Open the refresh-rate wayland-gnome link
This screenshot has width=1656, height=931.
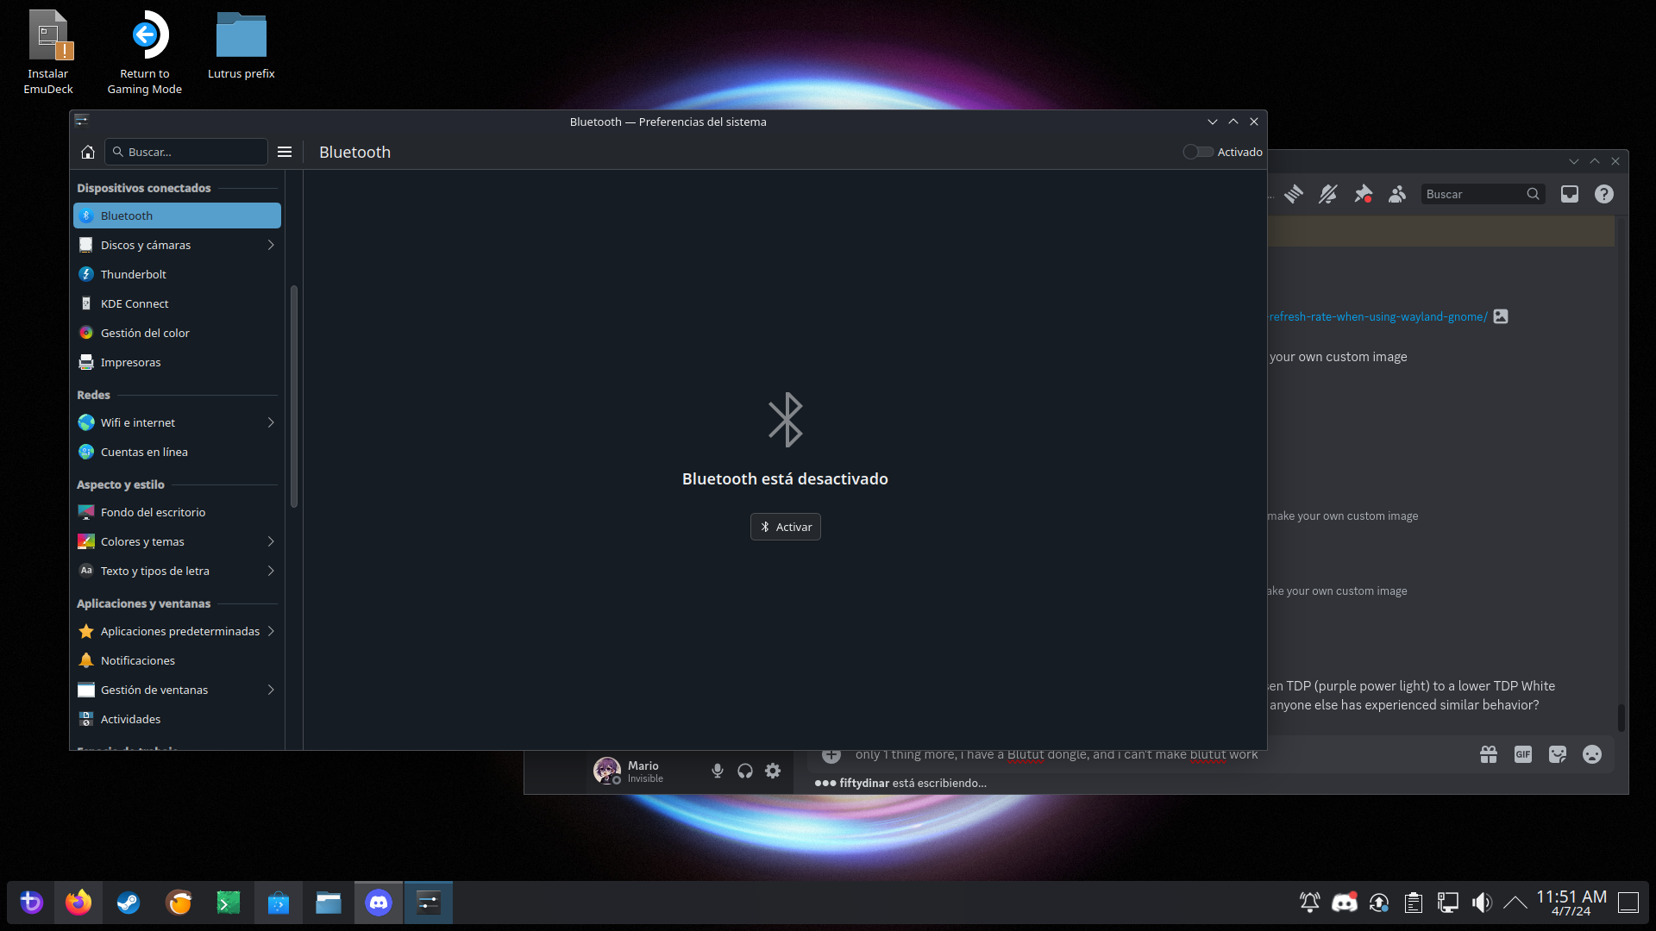click(x=1378, y=316)
